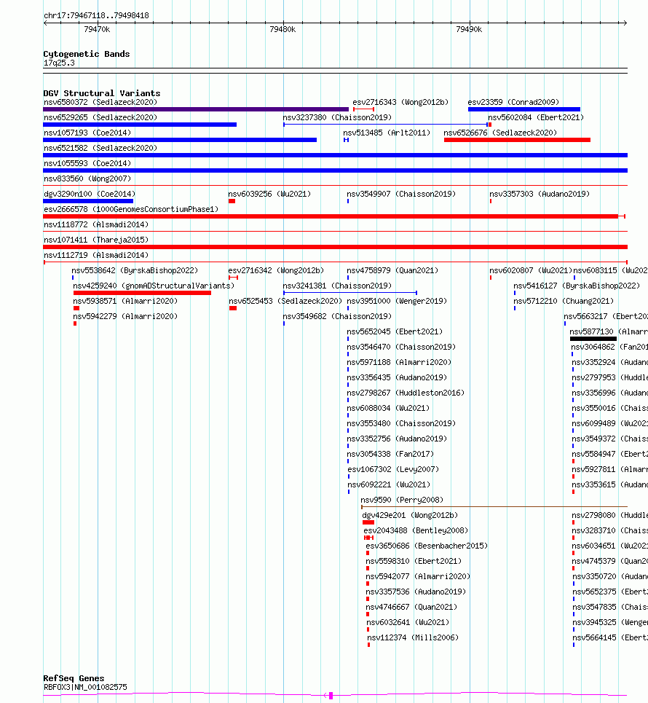The image size is (648, 703).
Task: Click esv1067302 (Levy2007) label
Action: click(393, 469)
